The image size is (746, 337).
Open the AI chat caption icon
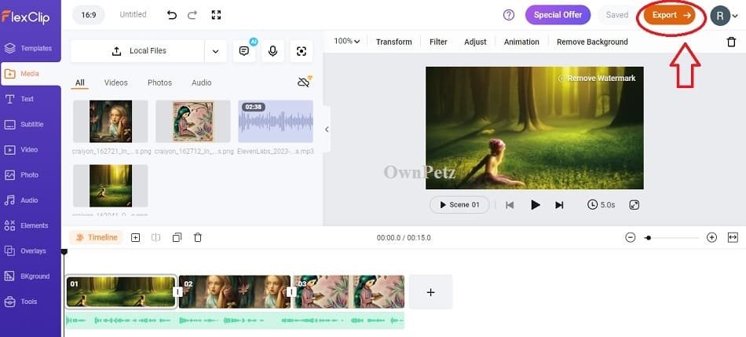coord(244,51)
